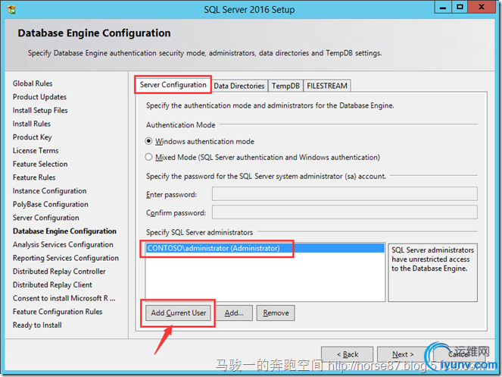Image resolution: width=502 pixels, height=377 pixels.
Task: Switch to the Data Directories tab
Action: tap(239, 86)
